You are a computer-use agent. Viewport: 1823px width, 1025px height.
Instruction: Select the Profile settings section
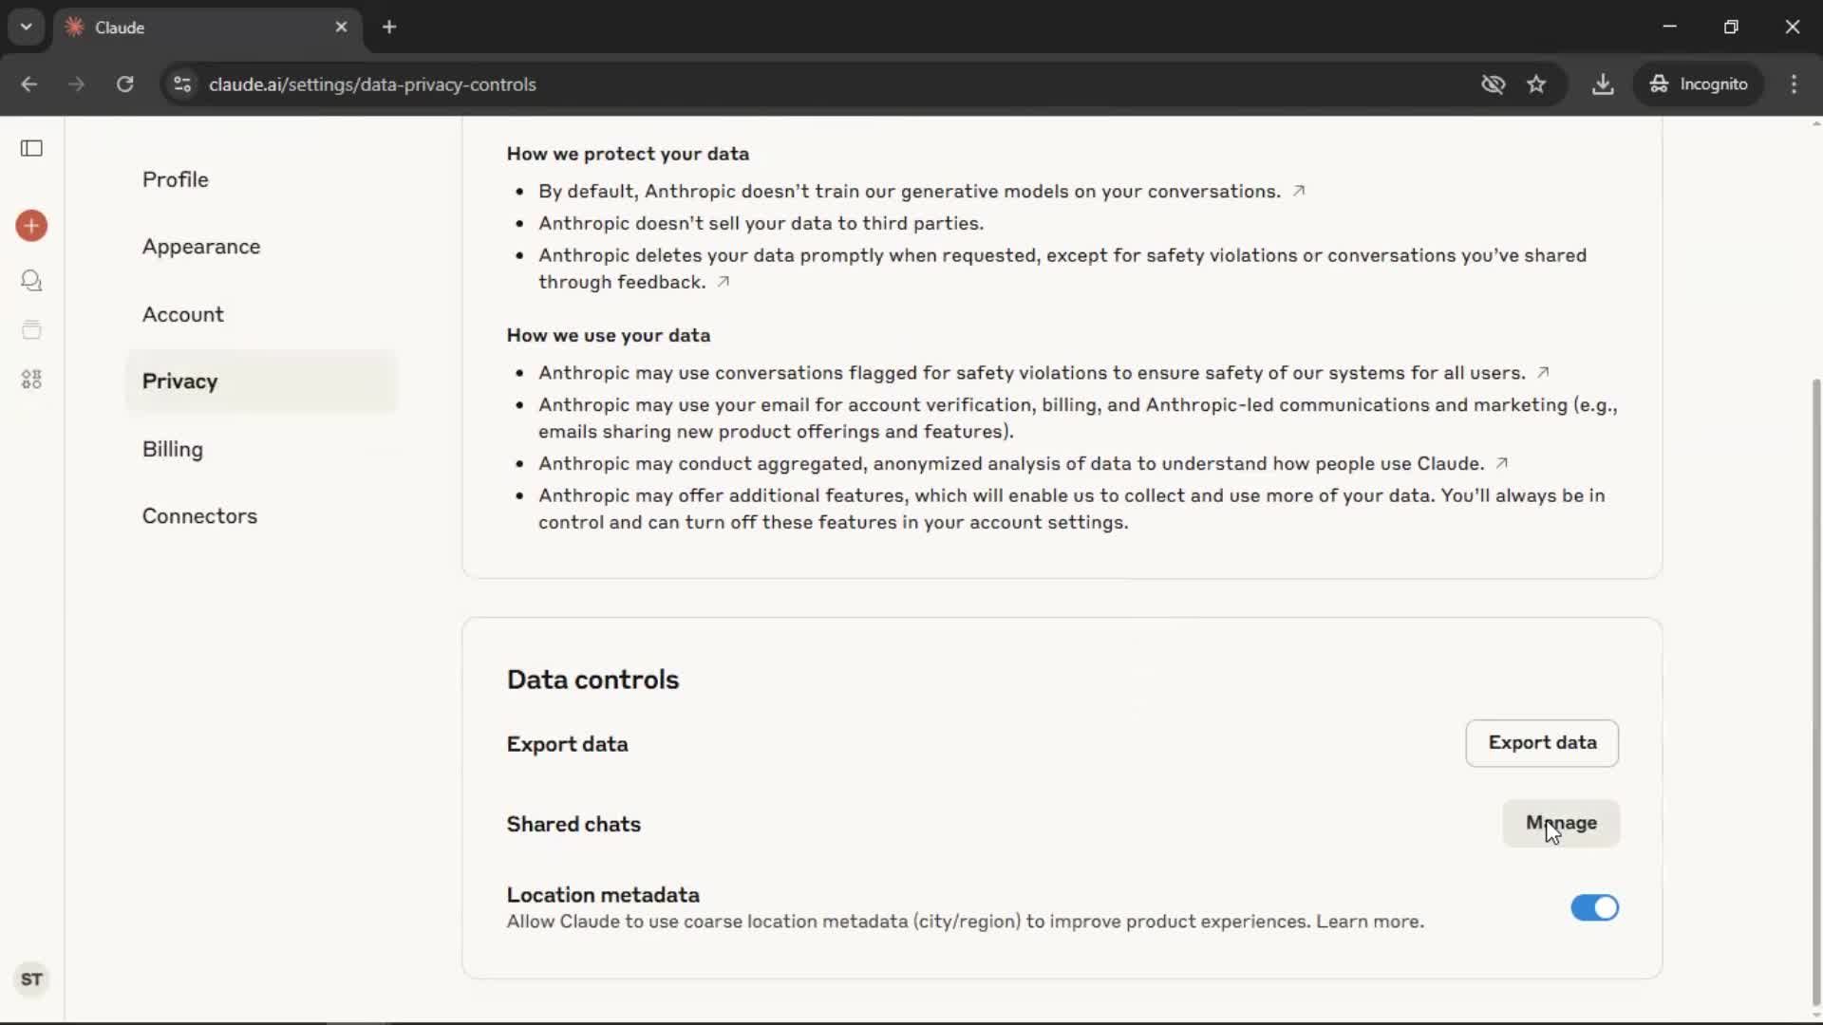(x=260, y=179)
